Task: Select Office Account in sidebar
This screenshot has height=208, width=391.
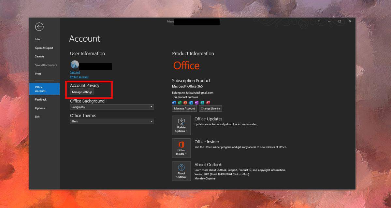Action: click(45, 89)
